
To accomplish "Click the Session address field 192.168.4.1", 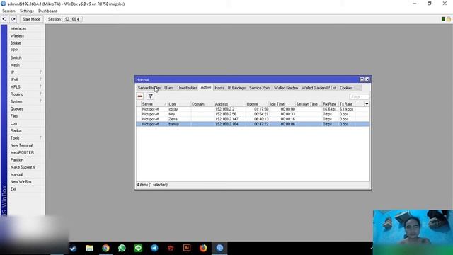I will pos(72,19).
